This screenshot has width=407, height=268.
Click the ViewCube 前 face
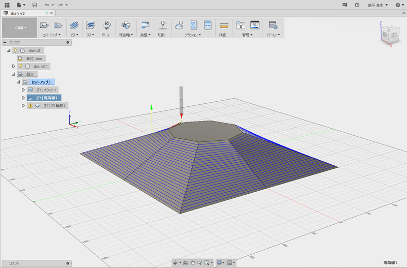pos(385,34)
